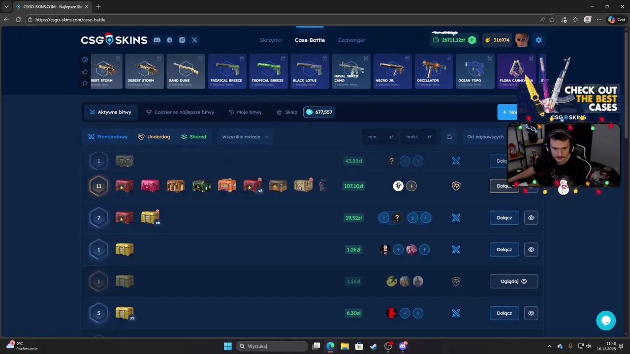Open the Edge three-dots menu
The height and width of the screenshot is (354, 630).
click(x=599, y=20)
